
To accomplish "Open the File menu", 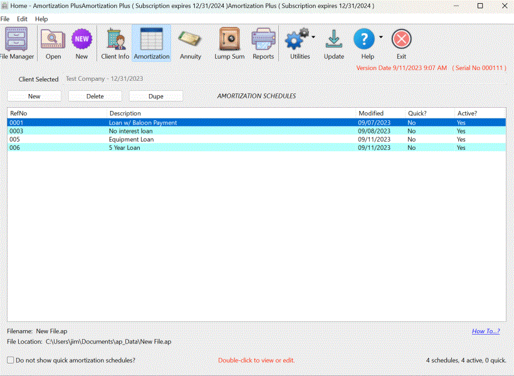I will click(x=5, y=19).
